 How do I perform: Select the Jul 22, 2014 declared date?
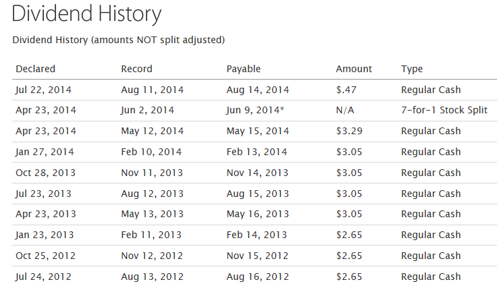click(x=42, y=90)
